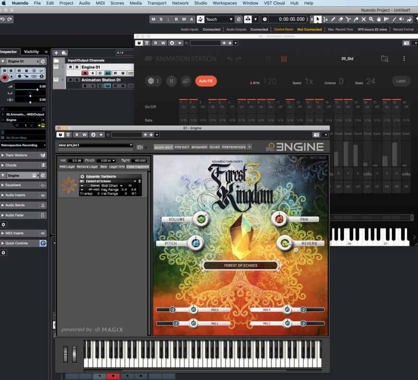Select the Zoom magnifier tool

click(x=371, y=19)
